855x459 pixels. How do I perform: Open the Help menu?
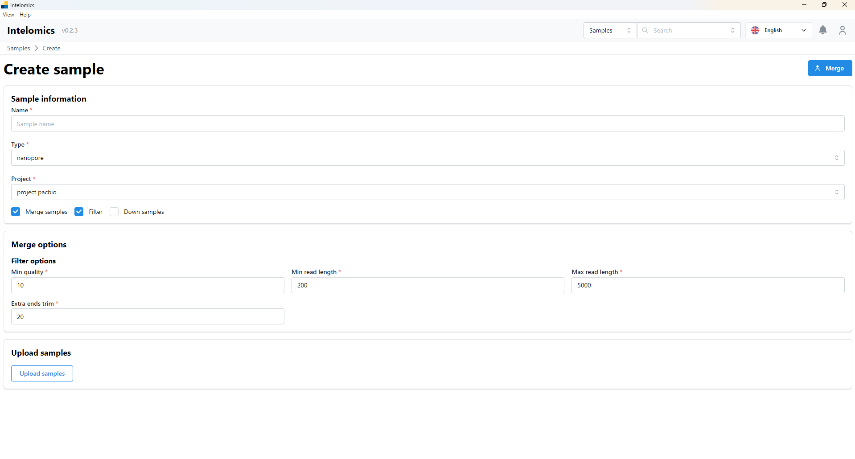point(25,15)
